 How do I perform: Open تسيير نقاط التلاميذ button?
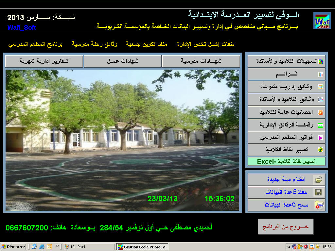[286, 150]
